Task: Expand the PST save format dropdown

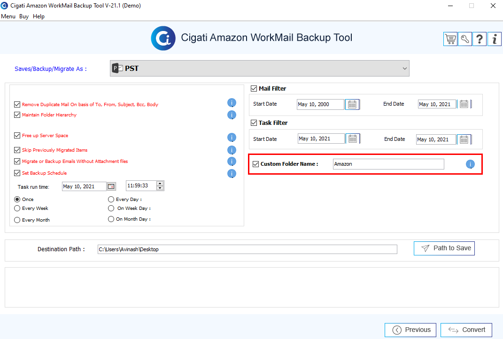Action: coord(404,68)
